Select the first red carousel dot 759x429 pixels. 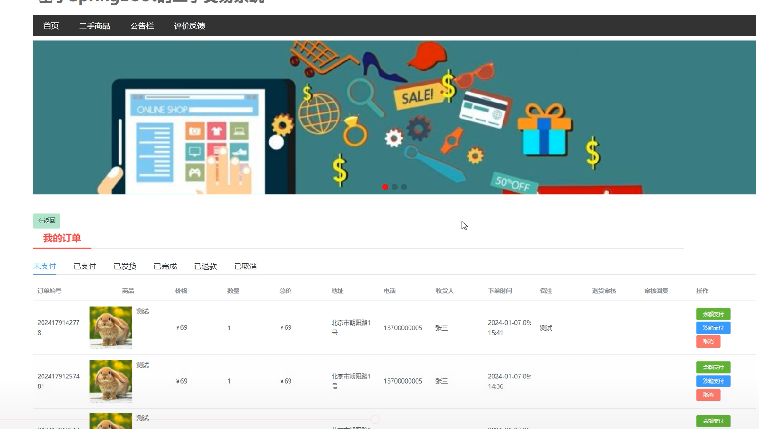click(x=385, y=187)
